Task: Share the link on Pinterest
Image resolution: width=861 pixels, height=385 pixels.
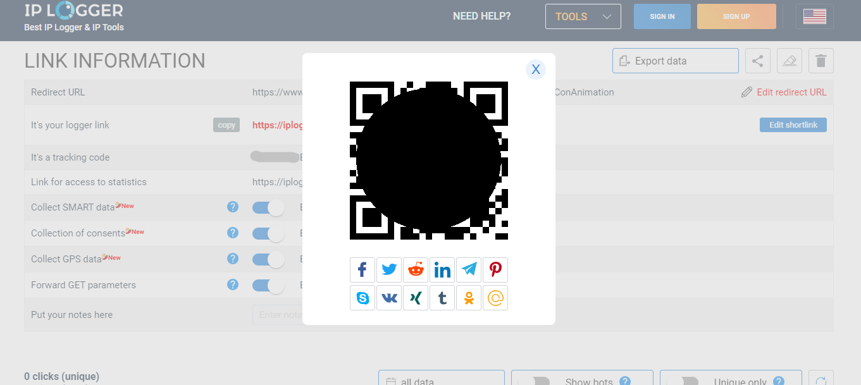Action: click(495, 270)
